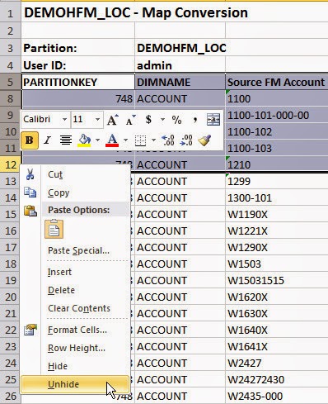
Task: Choose Row Height menu entry
Action: pos(74,348)
